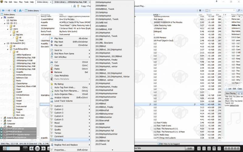Collapse the Location tree node
Image resolution: width=243 pixels, height=152 pixels.
[2, 17]
